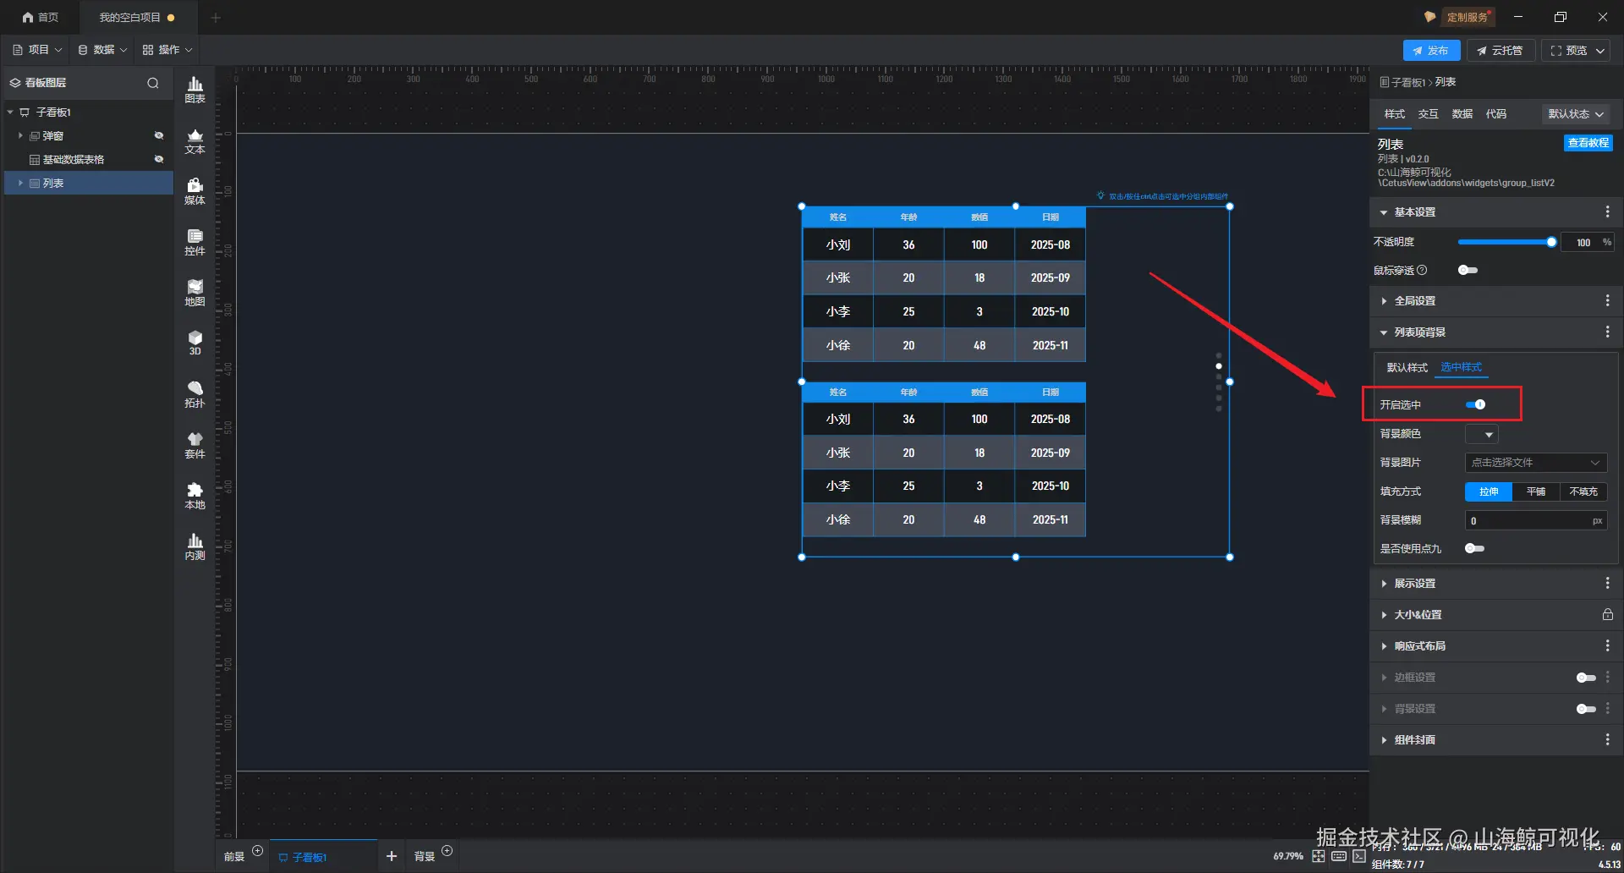Search layers with the magnifier icon
Screen dimensions: 1624x873
153,83
